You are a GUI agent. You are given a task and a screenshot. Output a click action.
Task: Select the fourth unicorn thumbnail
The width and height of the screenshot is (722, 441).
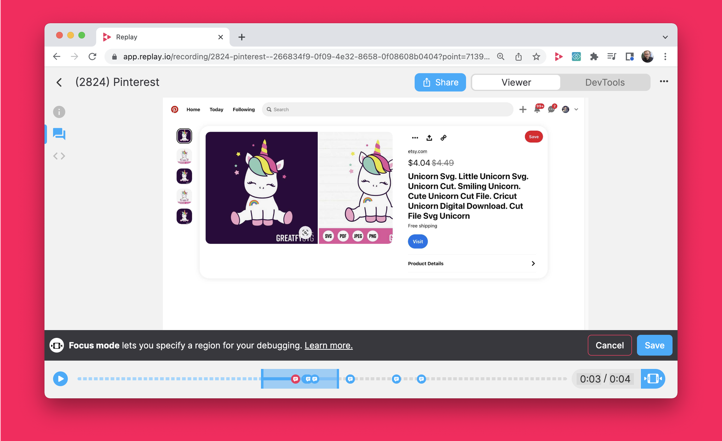click(x=184, y=196)
